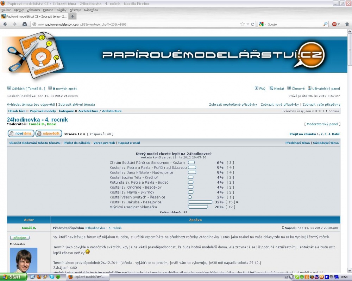Click the Adblock Plus toolbar icon
The width and height of the screenshot is (352, 281).
point(334,24)
